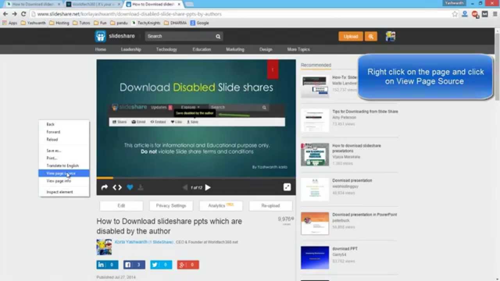This screenshot has height=281, width=500.
Task: Like the presentation with heart icon
Action: [x=130, y=187]
